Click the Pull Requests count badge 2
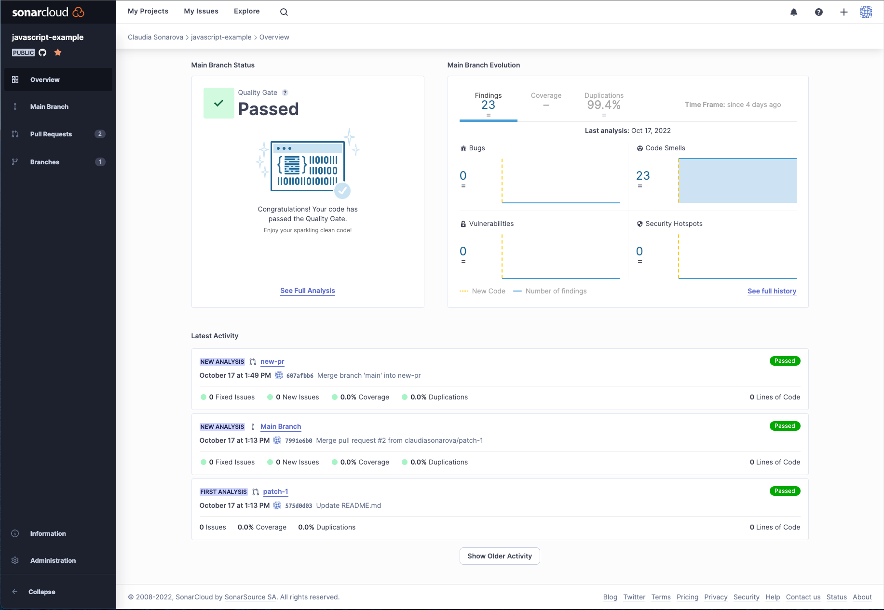This screenshot has height=610, width=884. point(100,134)
